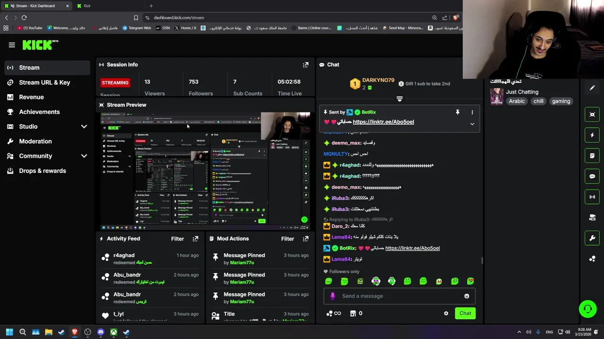The image size is (604, 339).
Task: Click the gaming tag
Action: [x=561, y=101]
